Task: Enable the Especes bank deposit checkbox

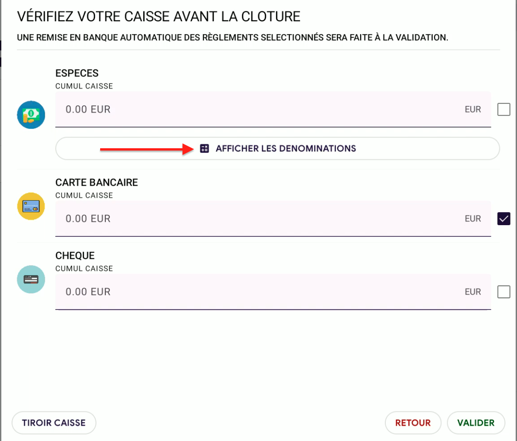Action: 504,110
